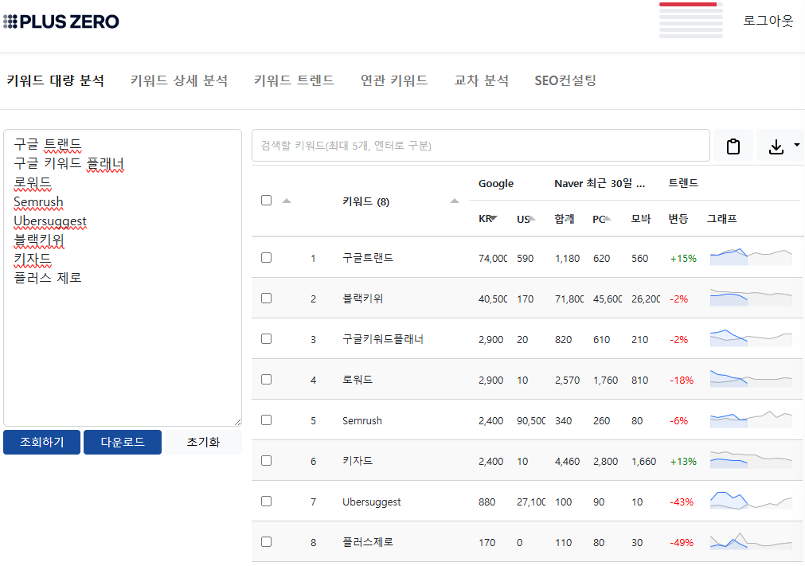Open the 키워드 상세 분석 tab
Screen dimensions: 805x566
coord(178,80)
